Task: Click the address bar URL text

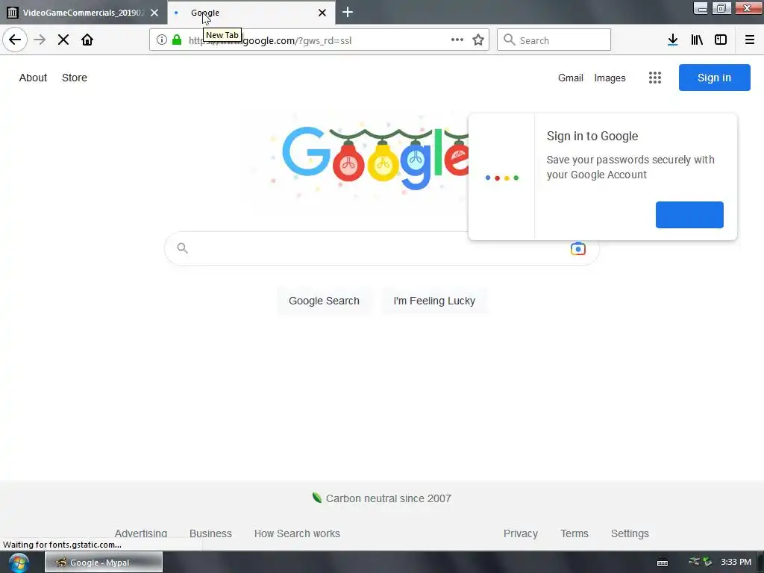Action: [270, 40]
